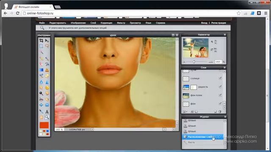Select the Pinch tool

coord(47,105)
